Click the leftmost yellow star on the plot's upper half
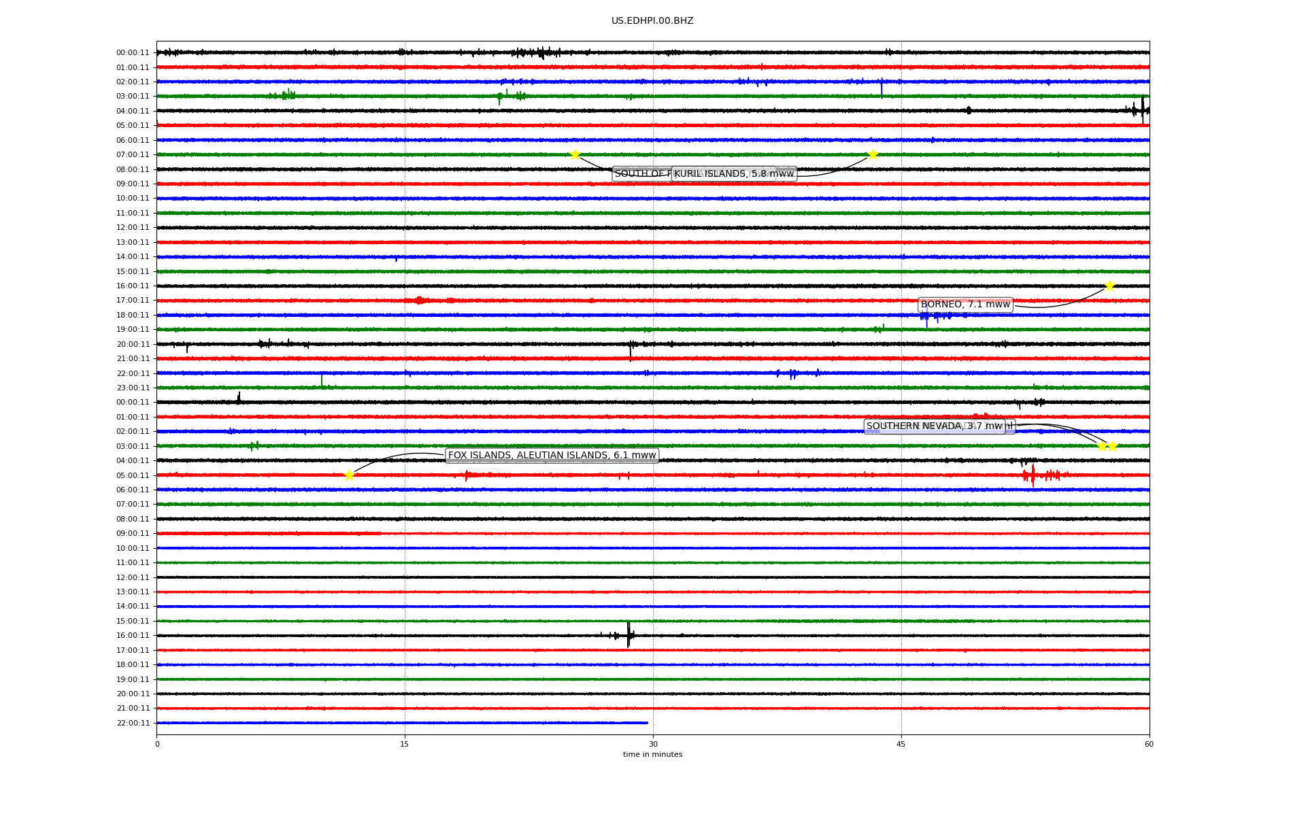The image size is (1306, 816). pos(575,154)
